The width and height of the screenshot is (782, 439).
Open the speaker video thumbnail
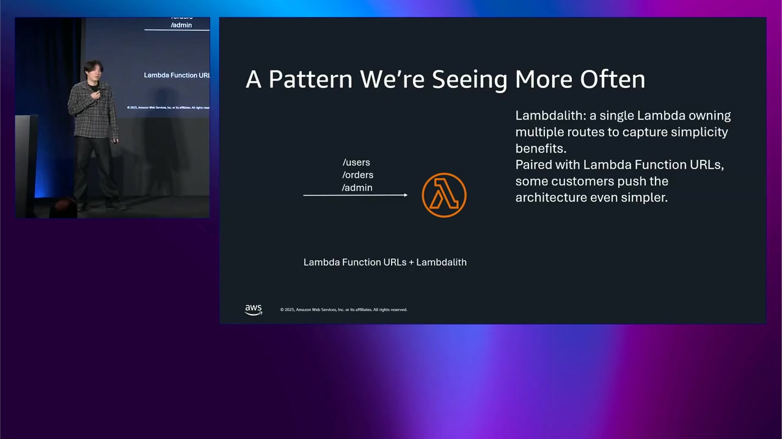pos(112,118)
